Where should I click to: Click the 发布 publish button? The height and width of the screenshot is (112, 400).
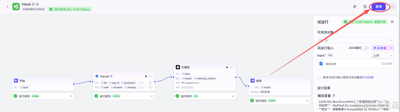click(x=379, y=7)
